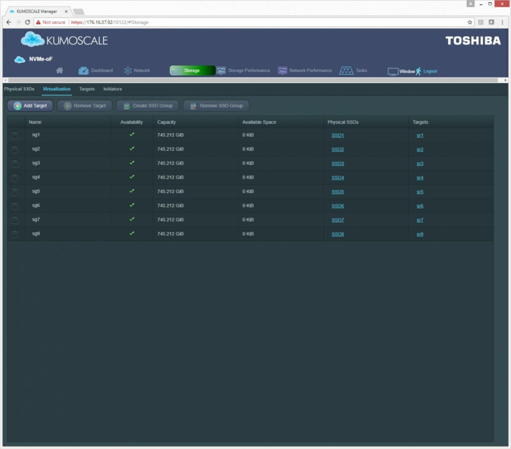Image resolution: width=511 pixels, height=449 pixels.
Task: Open Storage Performance chart icon
Action: tap(221, 70)
